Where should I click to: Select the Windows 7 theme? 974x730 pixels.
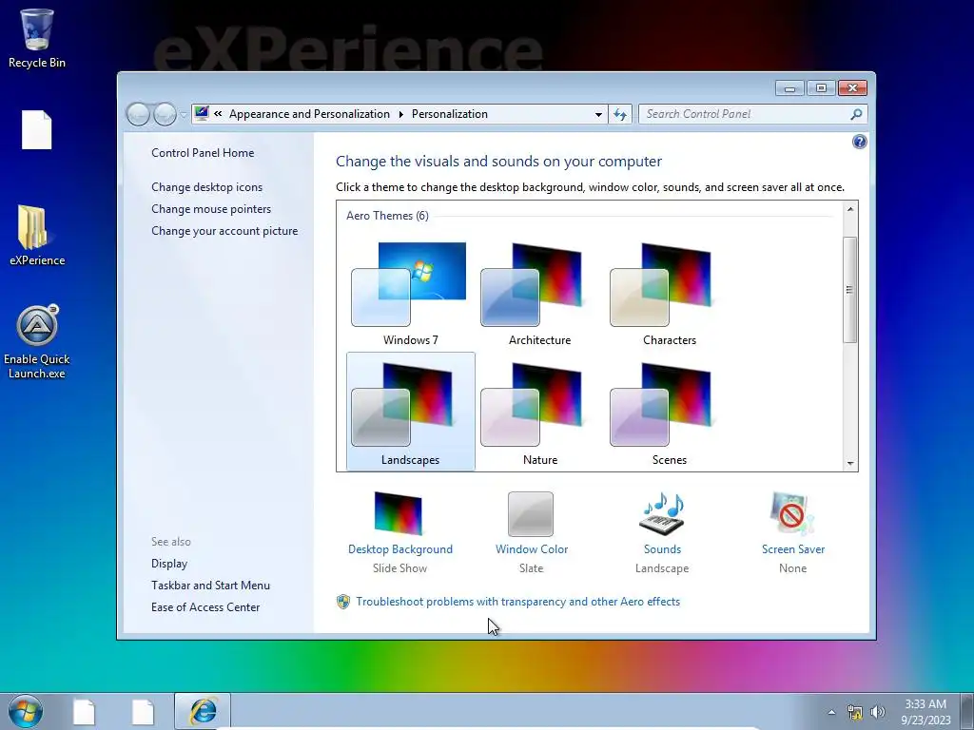click(410, 293)
